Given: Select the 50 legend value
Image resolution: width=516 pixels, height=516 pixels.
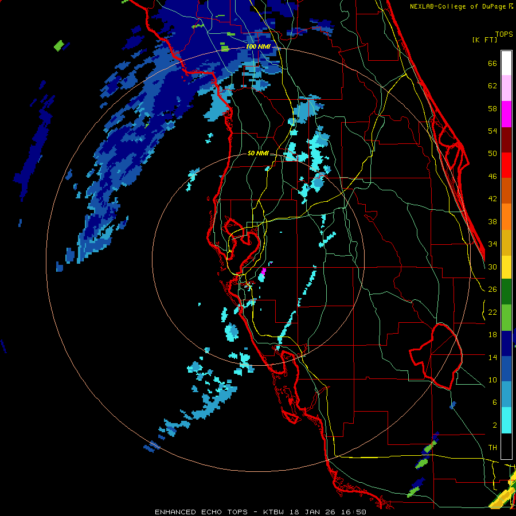Looking at the screenshot, I should coord(492,154).
